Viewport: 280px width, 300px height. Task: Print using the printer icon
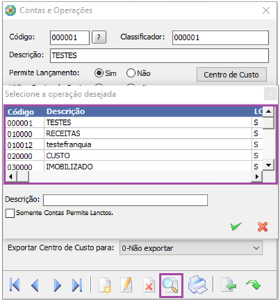coord(198,285)
